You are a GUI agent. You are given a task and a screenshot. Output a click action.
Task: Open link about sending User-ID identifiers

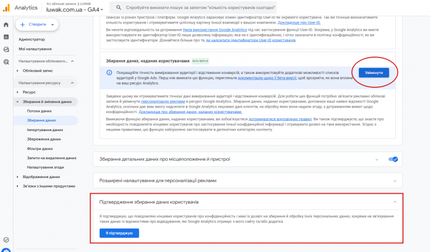pos(251,40)
